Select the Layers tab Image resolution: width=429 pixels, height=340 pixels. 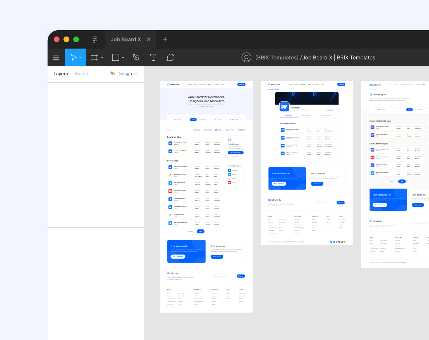(x=61, y=74)
